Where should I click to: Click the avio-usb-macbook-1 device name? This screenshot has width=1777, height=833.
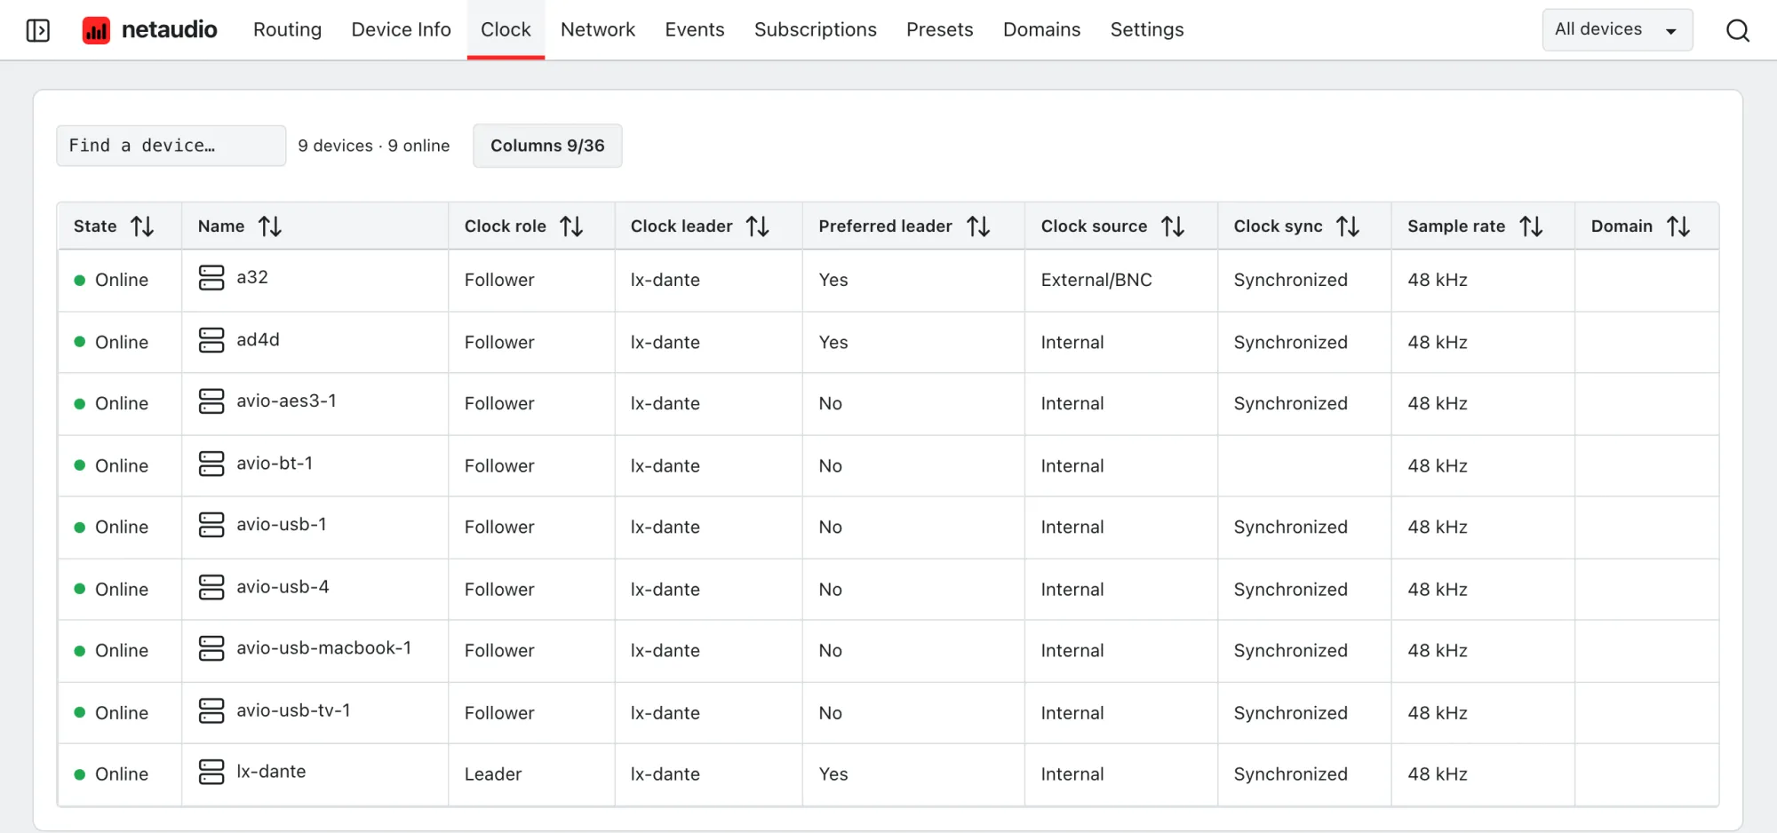pyautogui.click(x=323, y=648)
